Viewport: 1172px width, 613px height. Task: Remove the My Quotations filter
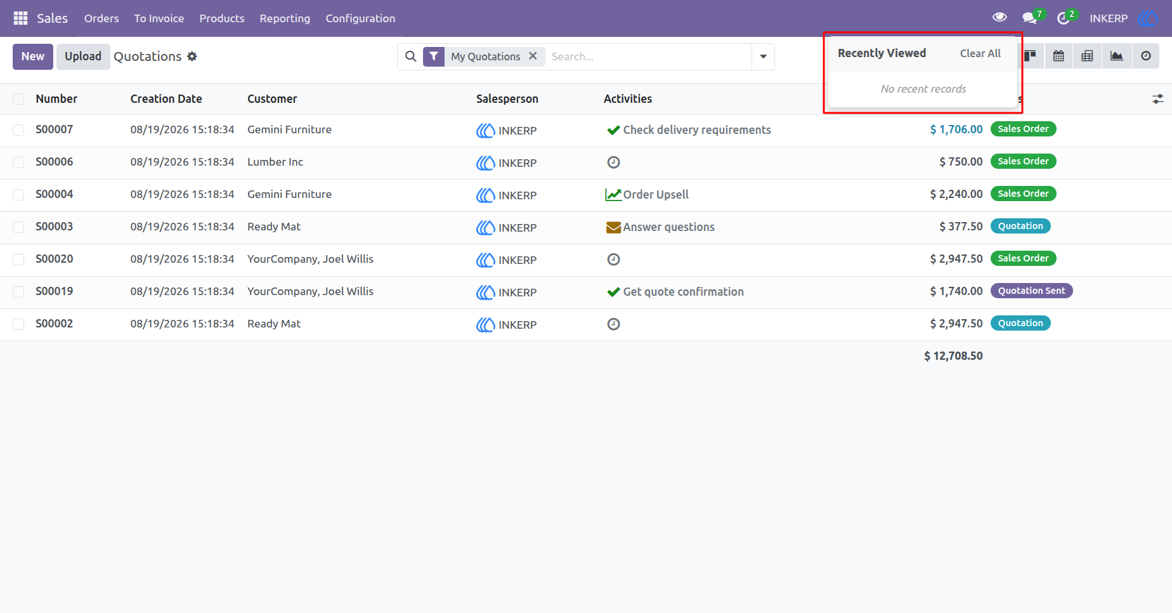point(533,56)
